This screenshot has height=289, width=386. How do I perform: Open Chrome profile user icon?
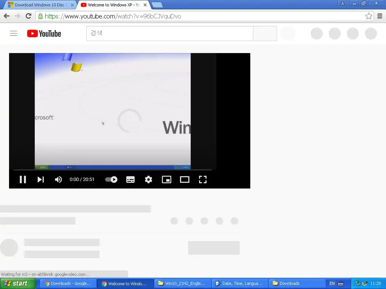(x=342, y=3)
